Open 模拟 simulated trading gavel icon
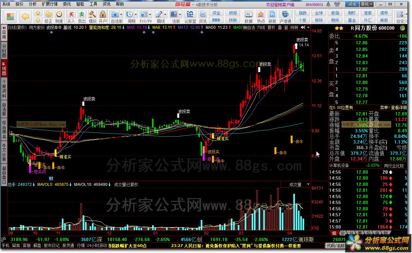Viewport: 412px width, 253px height. tap(93, 16)
